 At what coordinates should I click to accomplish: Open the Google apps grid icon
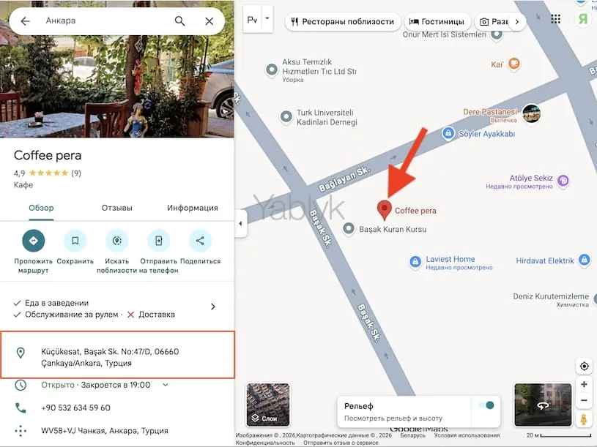coord(556,19)
